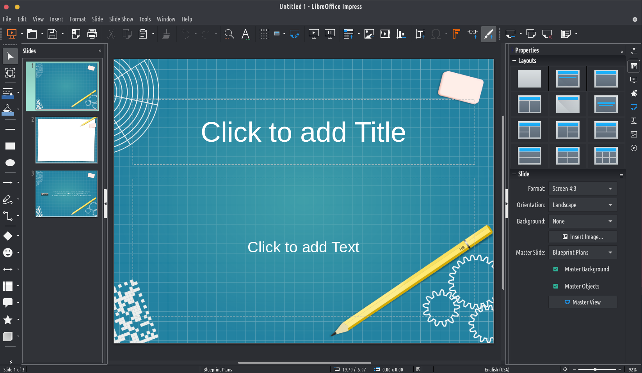
Task: Uncheck the Master Objects checkbox
Action: tap(556, 286)
